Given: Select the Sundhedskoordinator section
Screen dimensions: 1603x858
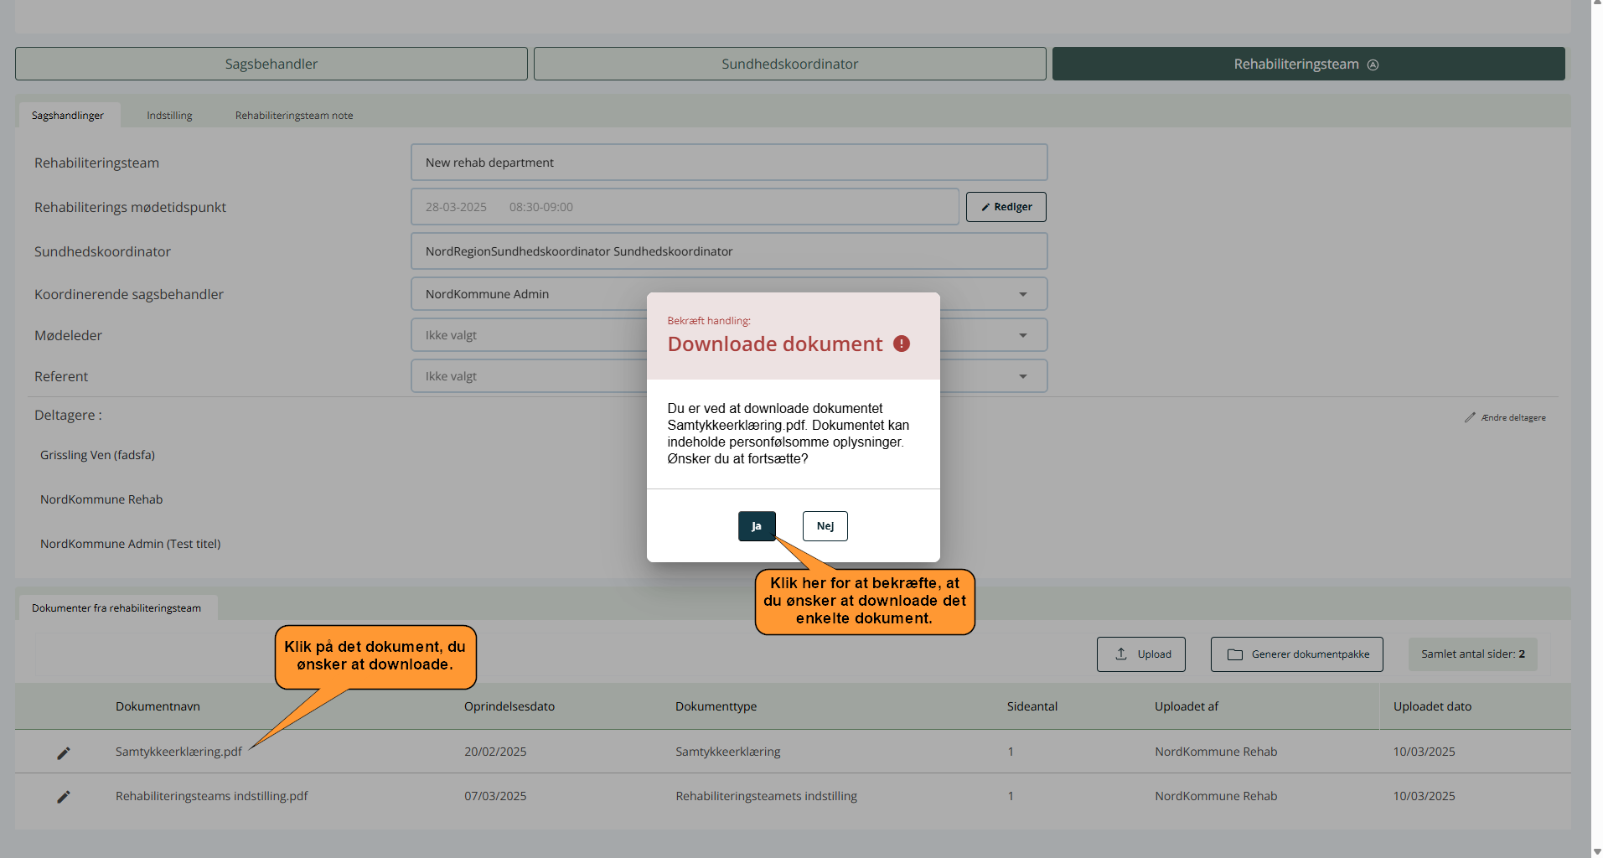Looking at the screenshot, I should (789, 64).
